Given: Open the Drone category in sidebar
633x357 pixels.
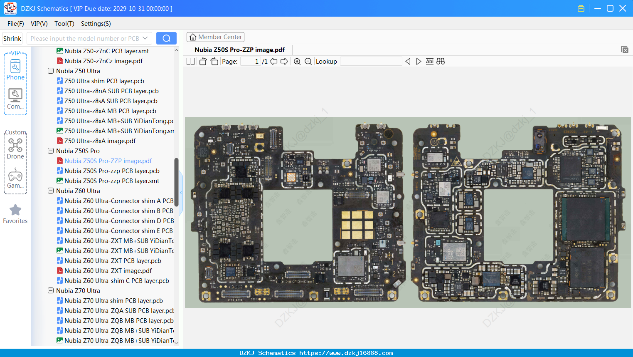Looking at the screenshot, I should click(15, 149).
